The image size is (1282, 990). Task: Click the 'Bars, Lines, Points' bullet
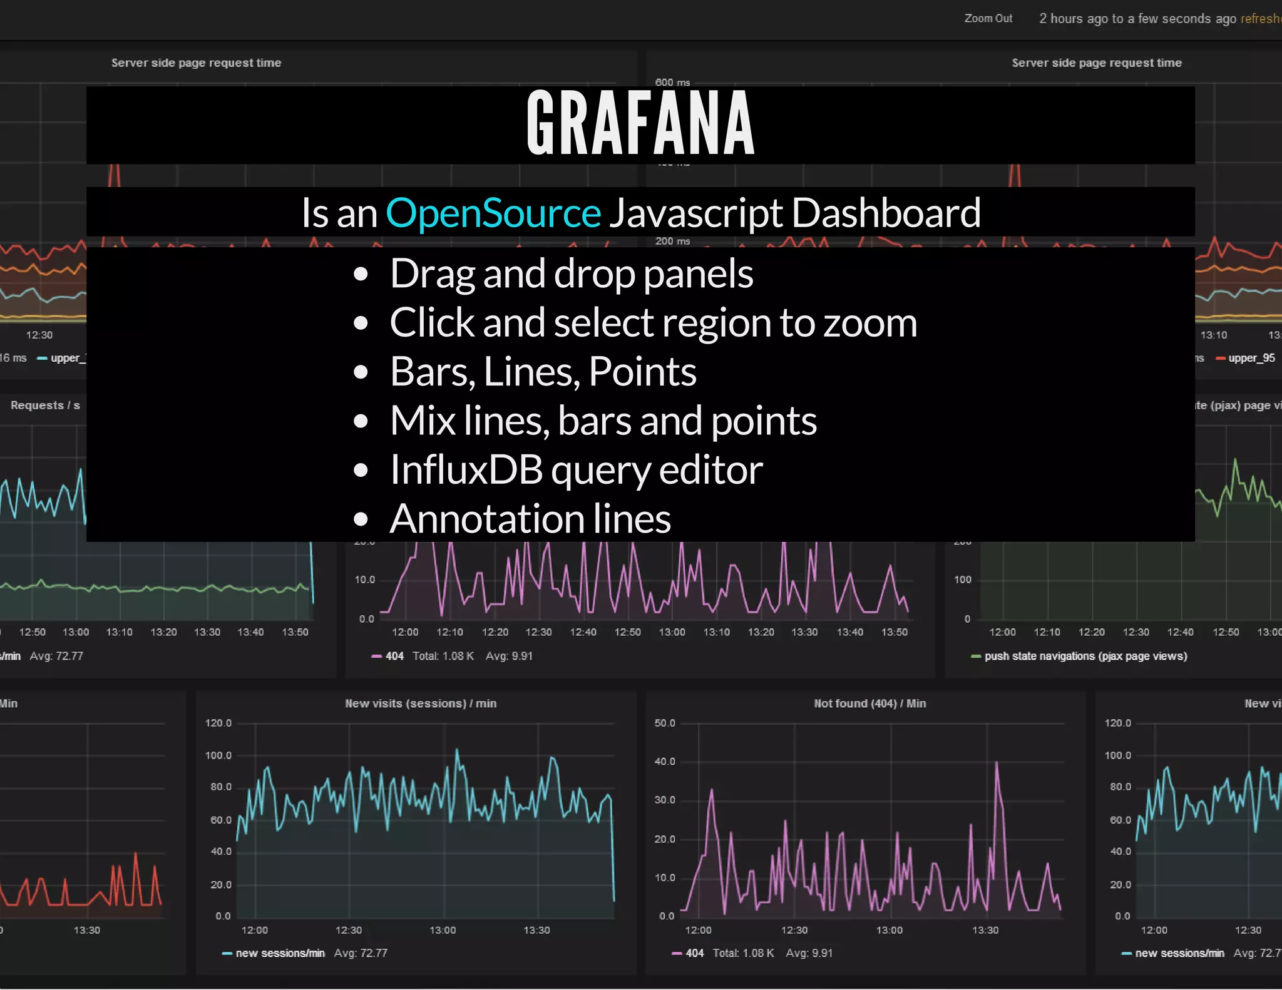click(543, 371)
